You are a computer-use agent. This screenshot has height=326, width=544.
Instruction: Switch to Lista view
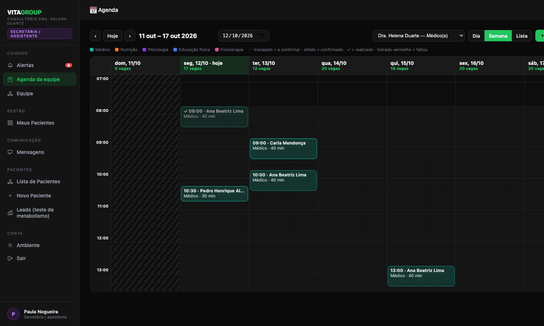point(522,36)
